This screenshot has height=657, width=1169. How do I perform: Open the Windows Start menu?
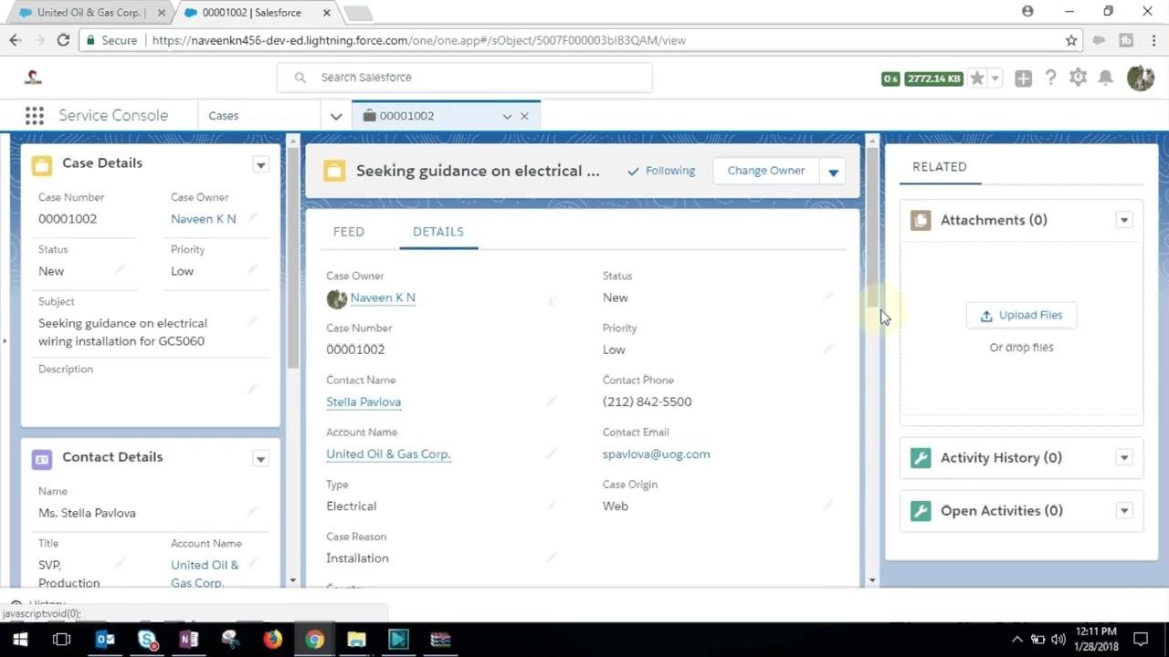click(20, 640)
